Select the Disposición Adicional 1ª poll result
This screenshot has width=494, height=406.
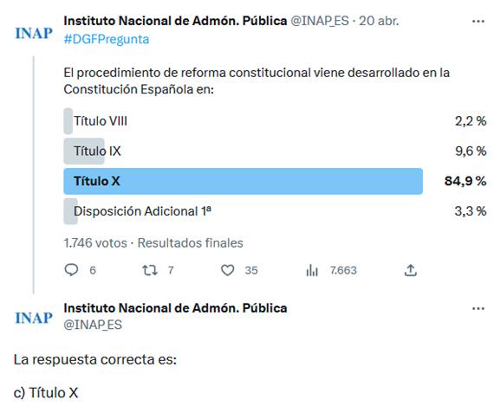pyautogui.click(x=275, y=211)
